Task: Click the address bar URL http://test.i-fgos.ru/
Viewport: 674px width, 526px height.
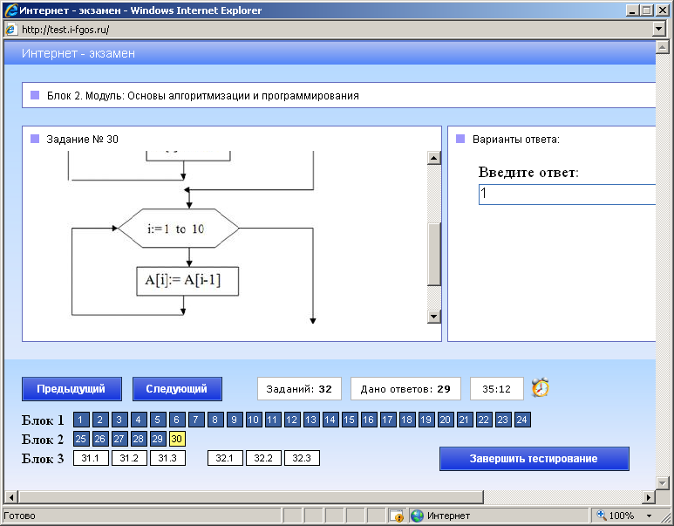Action: (65, 30)
